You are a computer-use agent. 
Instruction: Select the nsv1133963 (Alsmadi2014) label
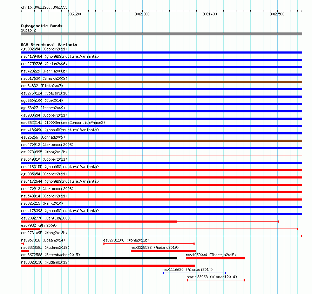212,277
